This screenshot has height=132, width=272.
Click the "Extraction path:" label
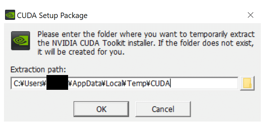tap(38, 70)
